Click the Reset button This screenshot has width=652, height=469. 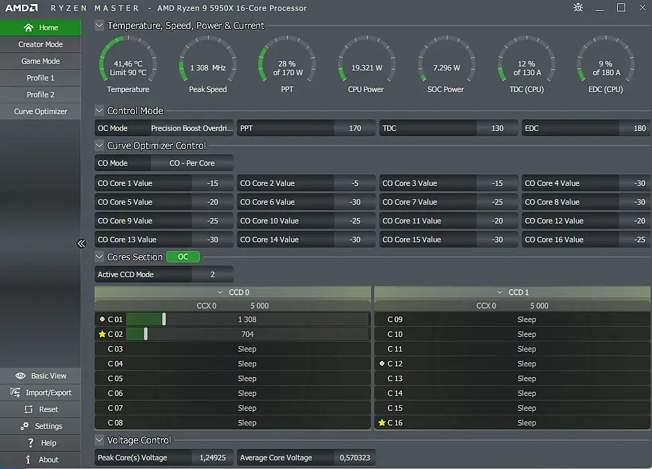pyautogui.click(x=40, y=409)
